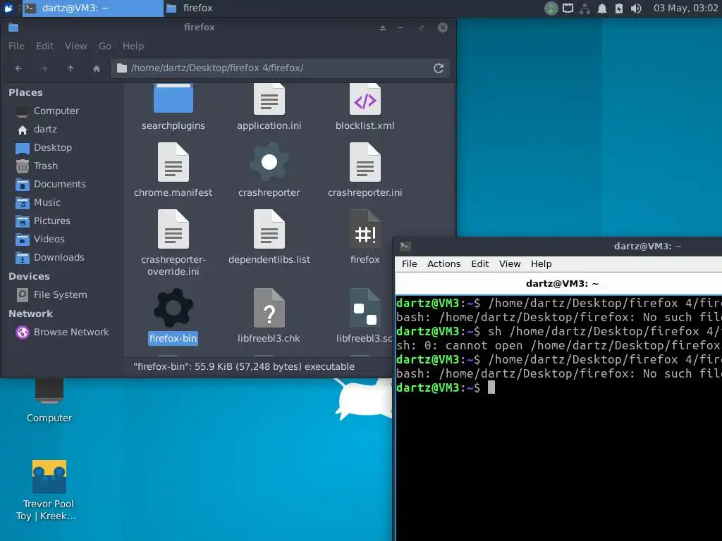
Task: Open dartz home in the sidebar
Action: [45, 130]
